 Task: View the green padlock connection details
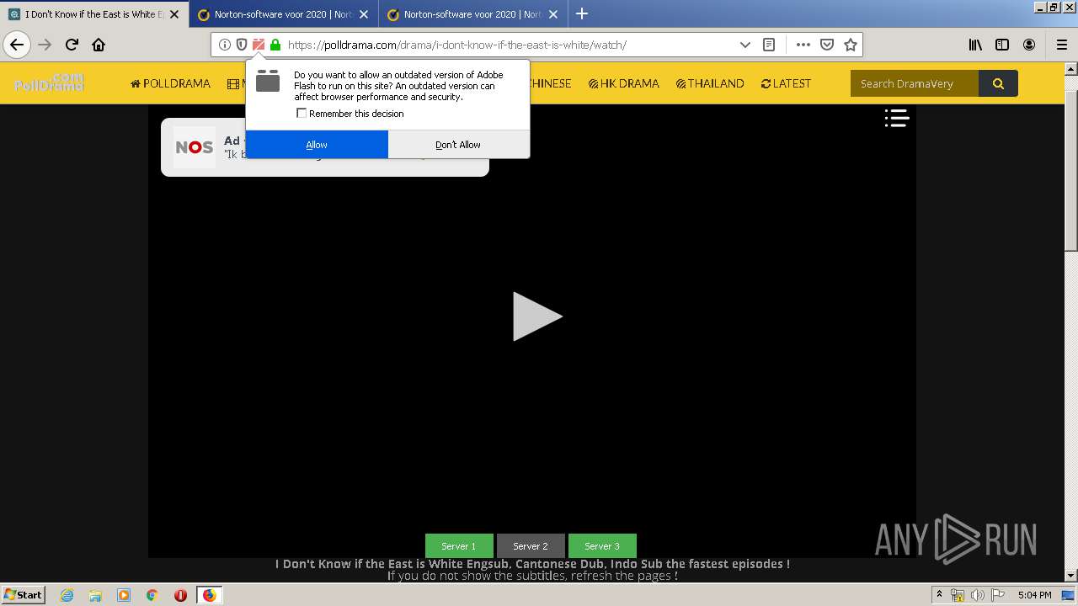click(x=275, y=45)
